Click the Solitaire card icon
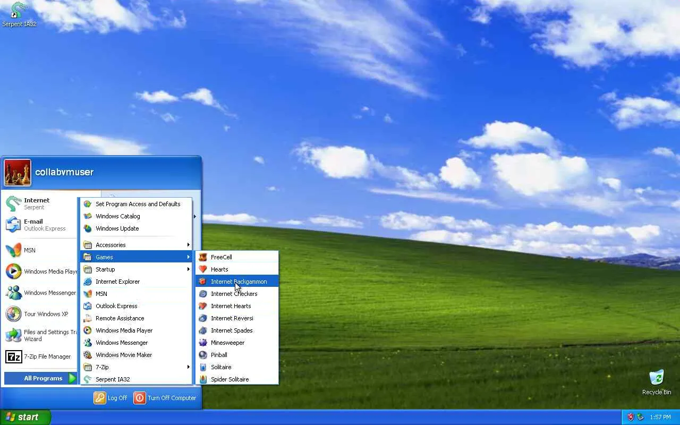680x425 pixels. [203, 367]
